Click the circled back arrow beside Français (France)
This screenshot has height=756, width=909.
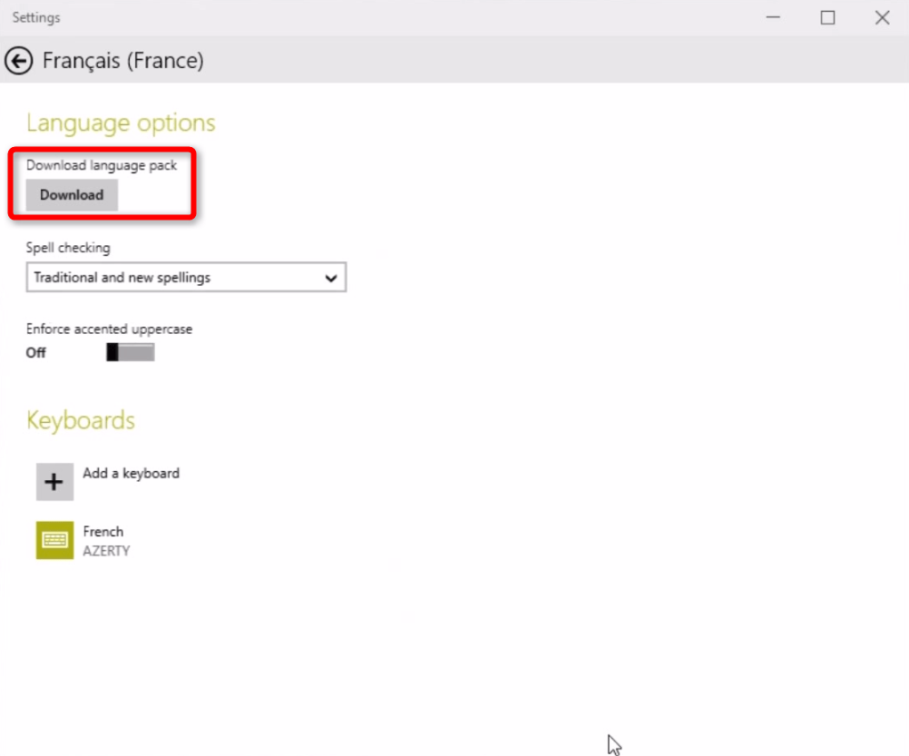[x=18, y=60]
